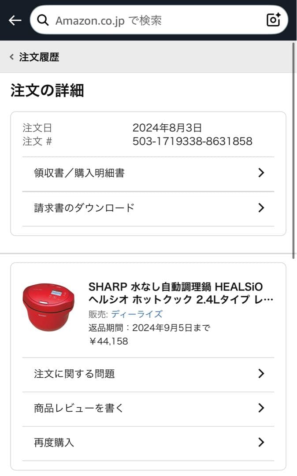Tap the back arrow icon
Image resolution: width=297 pixels, height=476 pixels.
[x=14, y=20]
